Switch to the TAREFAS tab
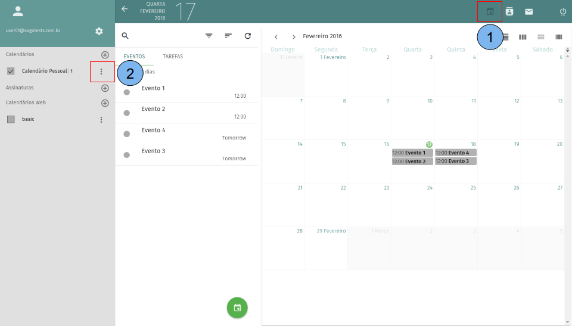The image size is (572, 326). [173, 57]
